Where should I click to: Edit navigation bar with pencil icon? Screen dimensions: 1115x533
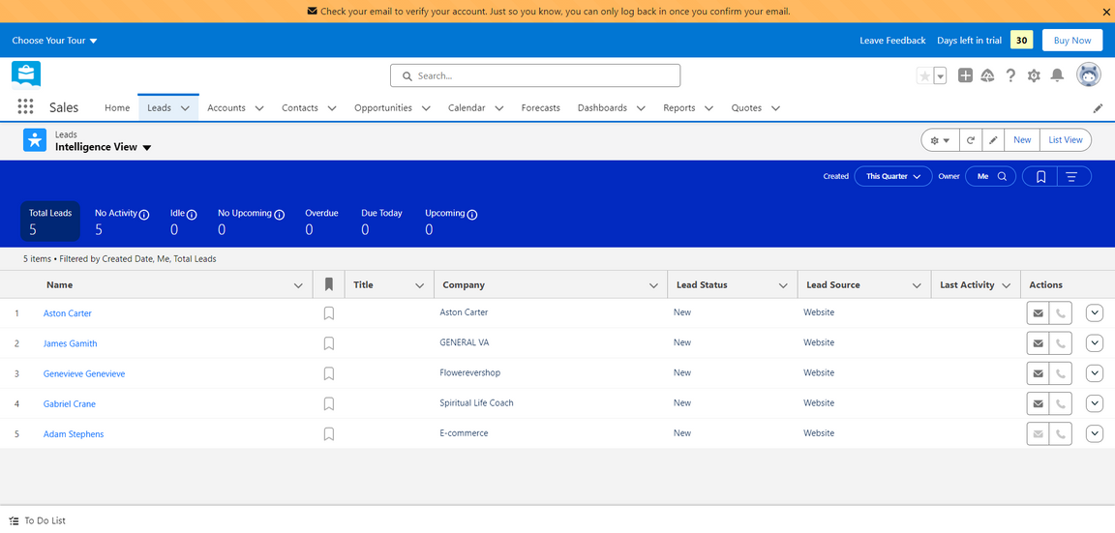click(1098, 108)
